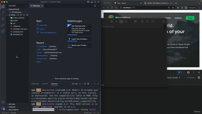Refresh the explorer file tree
This screenshot has height=114, width=202.
pos(24,15)
